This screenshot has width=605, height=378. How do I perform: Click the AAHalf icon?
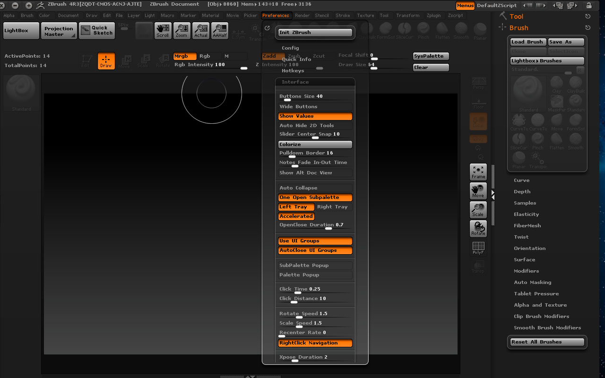[x=220, y=31]
